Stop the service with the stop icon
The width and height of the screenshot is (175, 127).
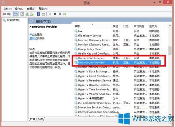55,14
